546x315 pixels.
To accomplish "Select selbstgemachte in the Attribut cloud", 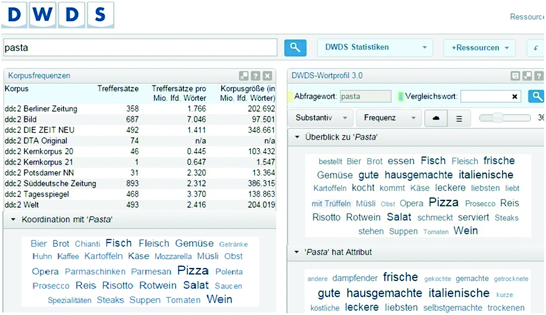I will coord(453,308).
